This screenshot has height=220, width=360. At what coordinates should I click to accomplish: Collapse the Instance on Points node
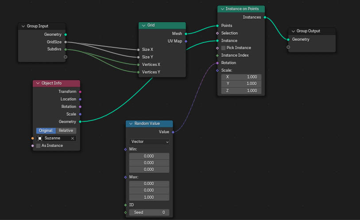[x=222, y=9]
